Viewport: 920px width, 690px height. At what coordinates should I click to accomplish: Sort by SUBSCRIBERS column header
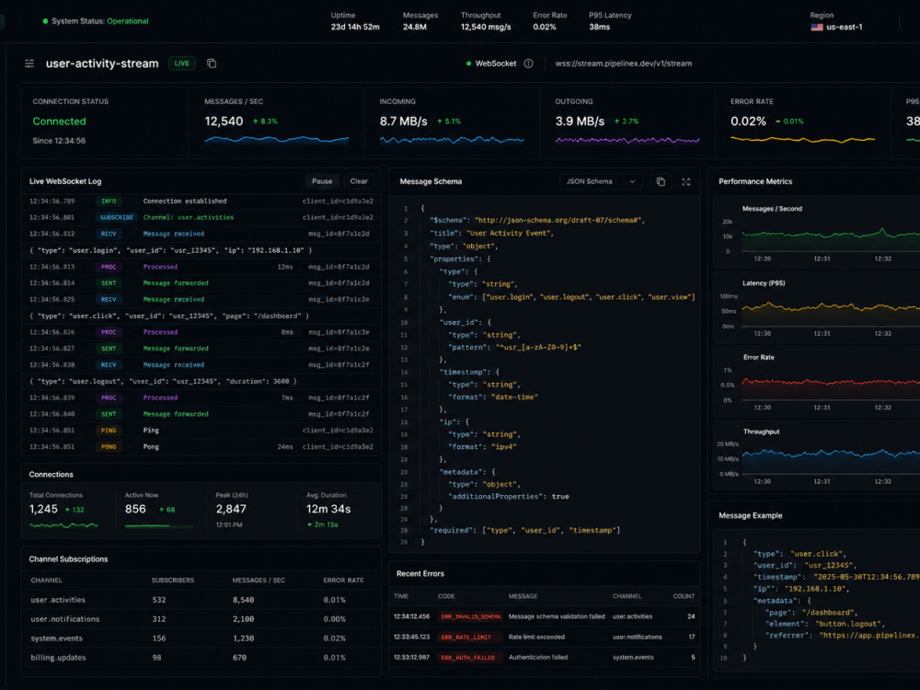point(173,581)
